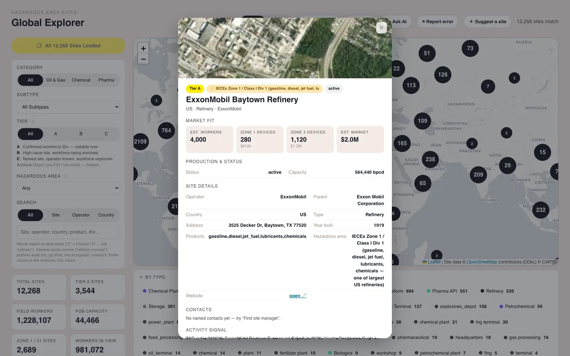570x356 pixels.
Task: Choose Tier B filter
Action: 81,133
